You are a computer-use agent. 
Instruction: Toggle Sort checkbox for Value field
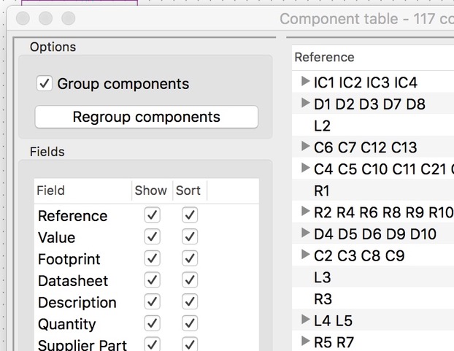190,237
